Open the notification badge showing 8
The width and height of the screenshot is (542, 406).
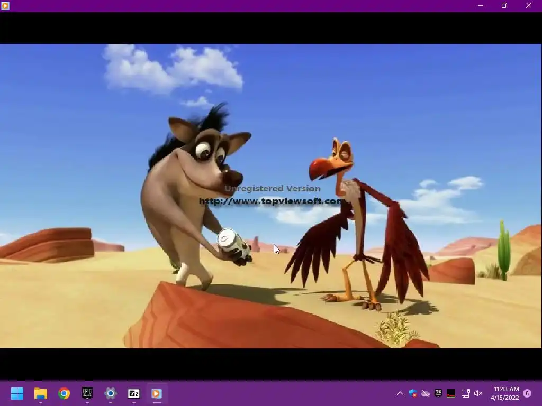coord(527,393)
